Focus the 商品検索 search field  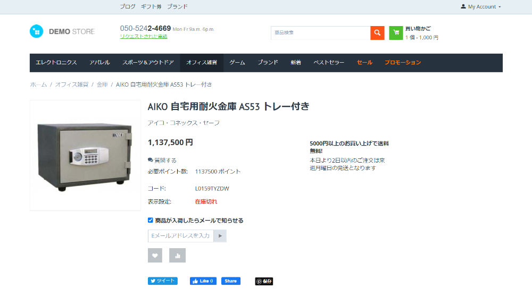321,33
